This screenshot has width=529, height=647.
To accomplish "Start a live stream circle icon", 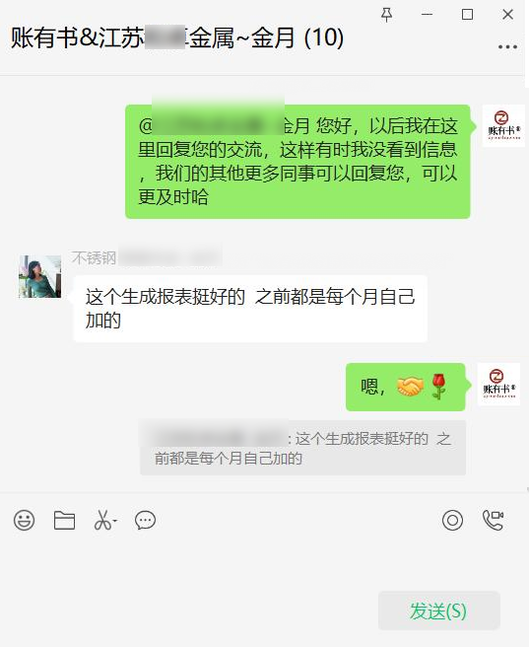I will coord(452,521).
